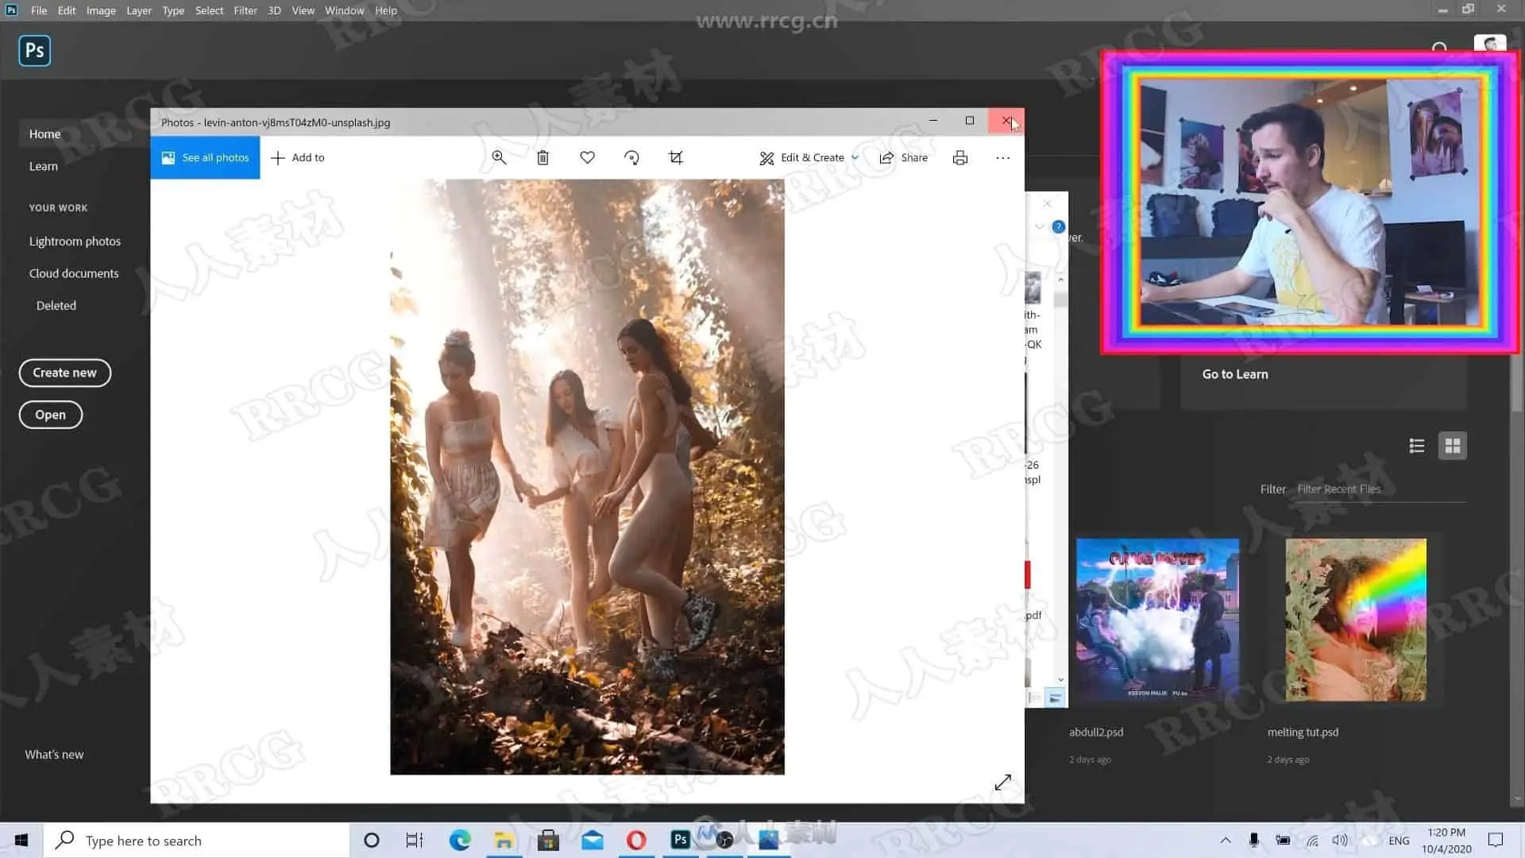Open the Photoshop search magnifier icon
Viewport: 1525px width, 858px height.
pos(1439,49)
